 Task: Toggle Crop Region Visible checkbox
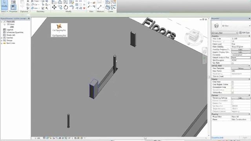(x=233, y=85)
